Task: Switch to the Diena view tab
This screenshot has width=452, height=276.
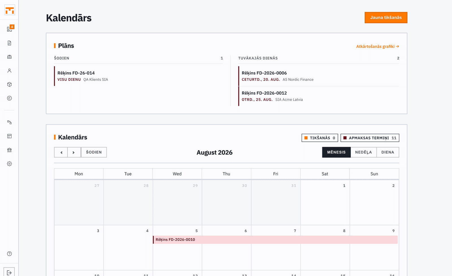Action: (x=388, y=152)
